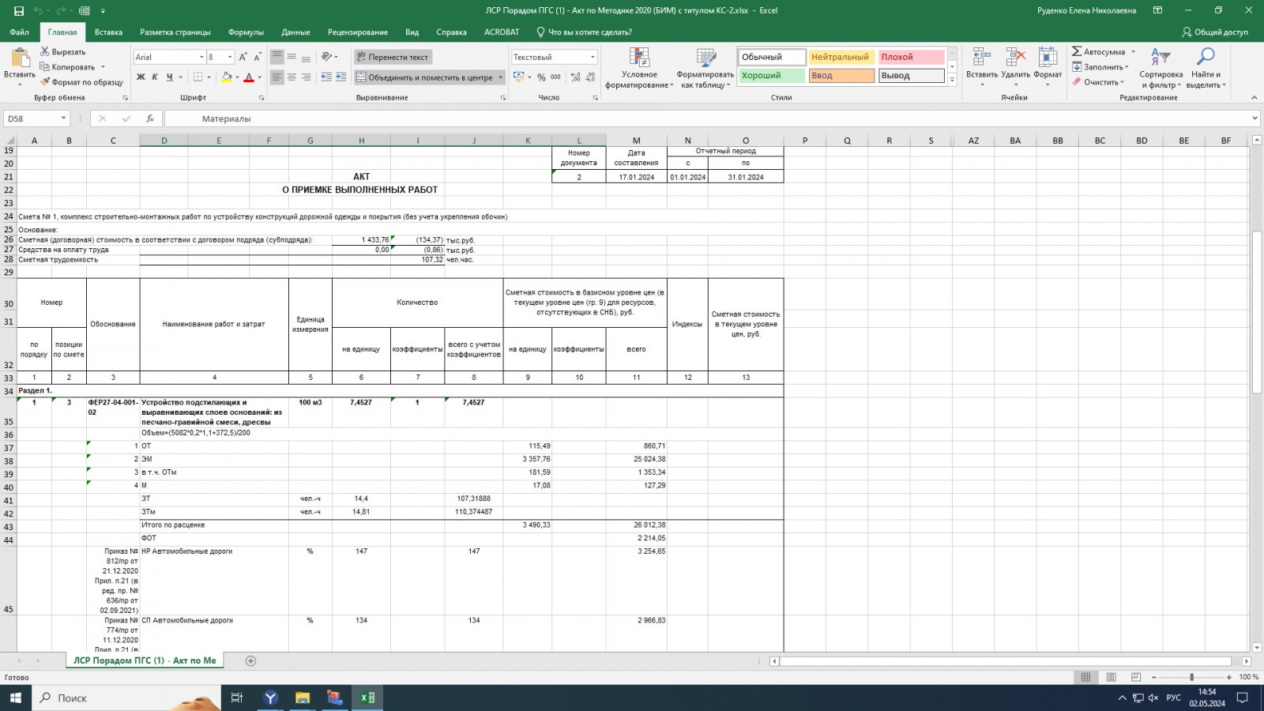
Task: Apply the red font color swatch
Action: [x=249, y=77]
